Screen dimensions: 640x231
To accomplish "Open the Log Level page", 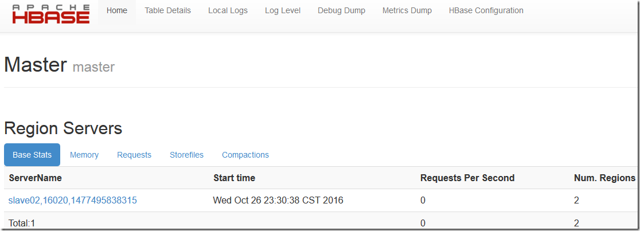I will tap(283, 11).
